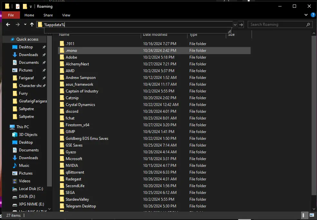Go up one folder level
Screen dimensions: 317x220
pyautogui.click(x=32, y=24)
